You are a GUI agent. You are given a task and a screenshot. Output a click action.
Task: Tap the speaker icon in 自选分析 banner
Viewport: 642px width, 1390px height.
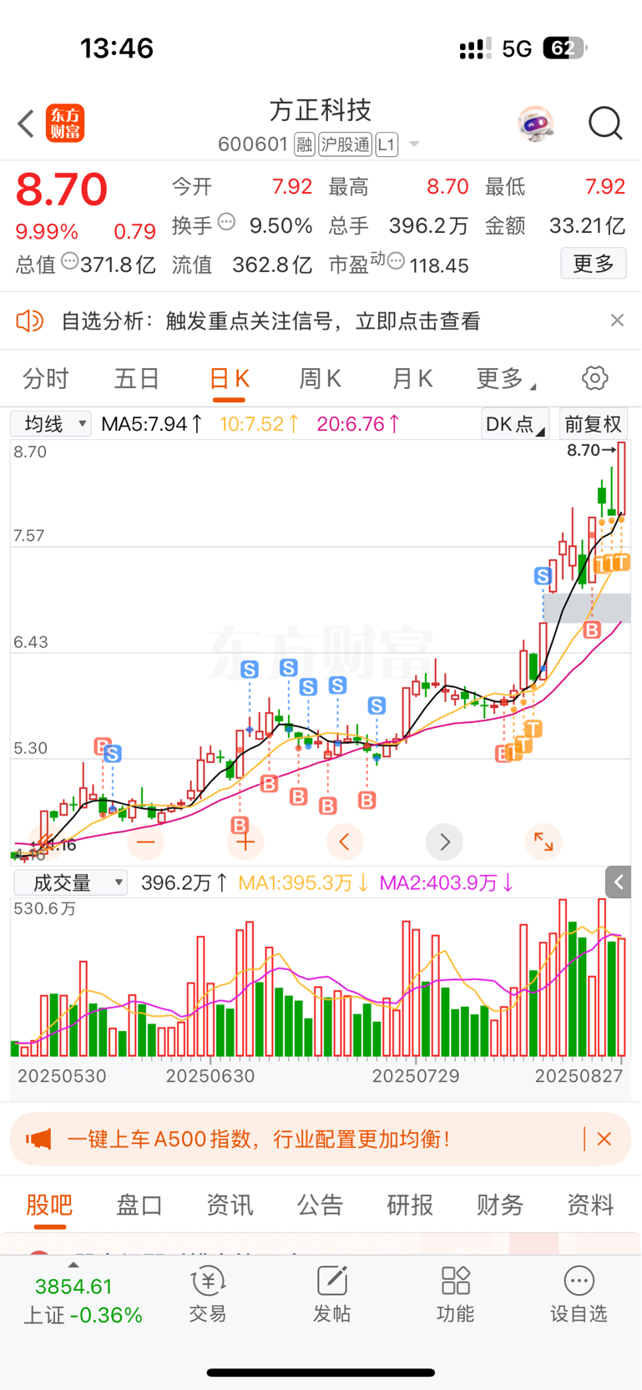(29, 321)
